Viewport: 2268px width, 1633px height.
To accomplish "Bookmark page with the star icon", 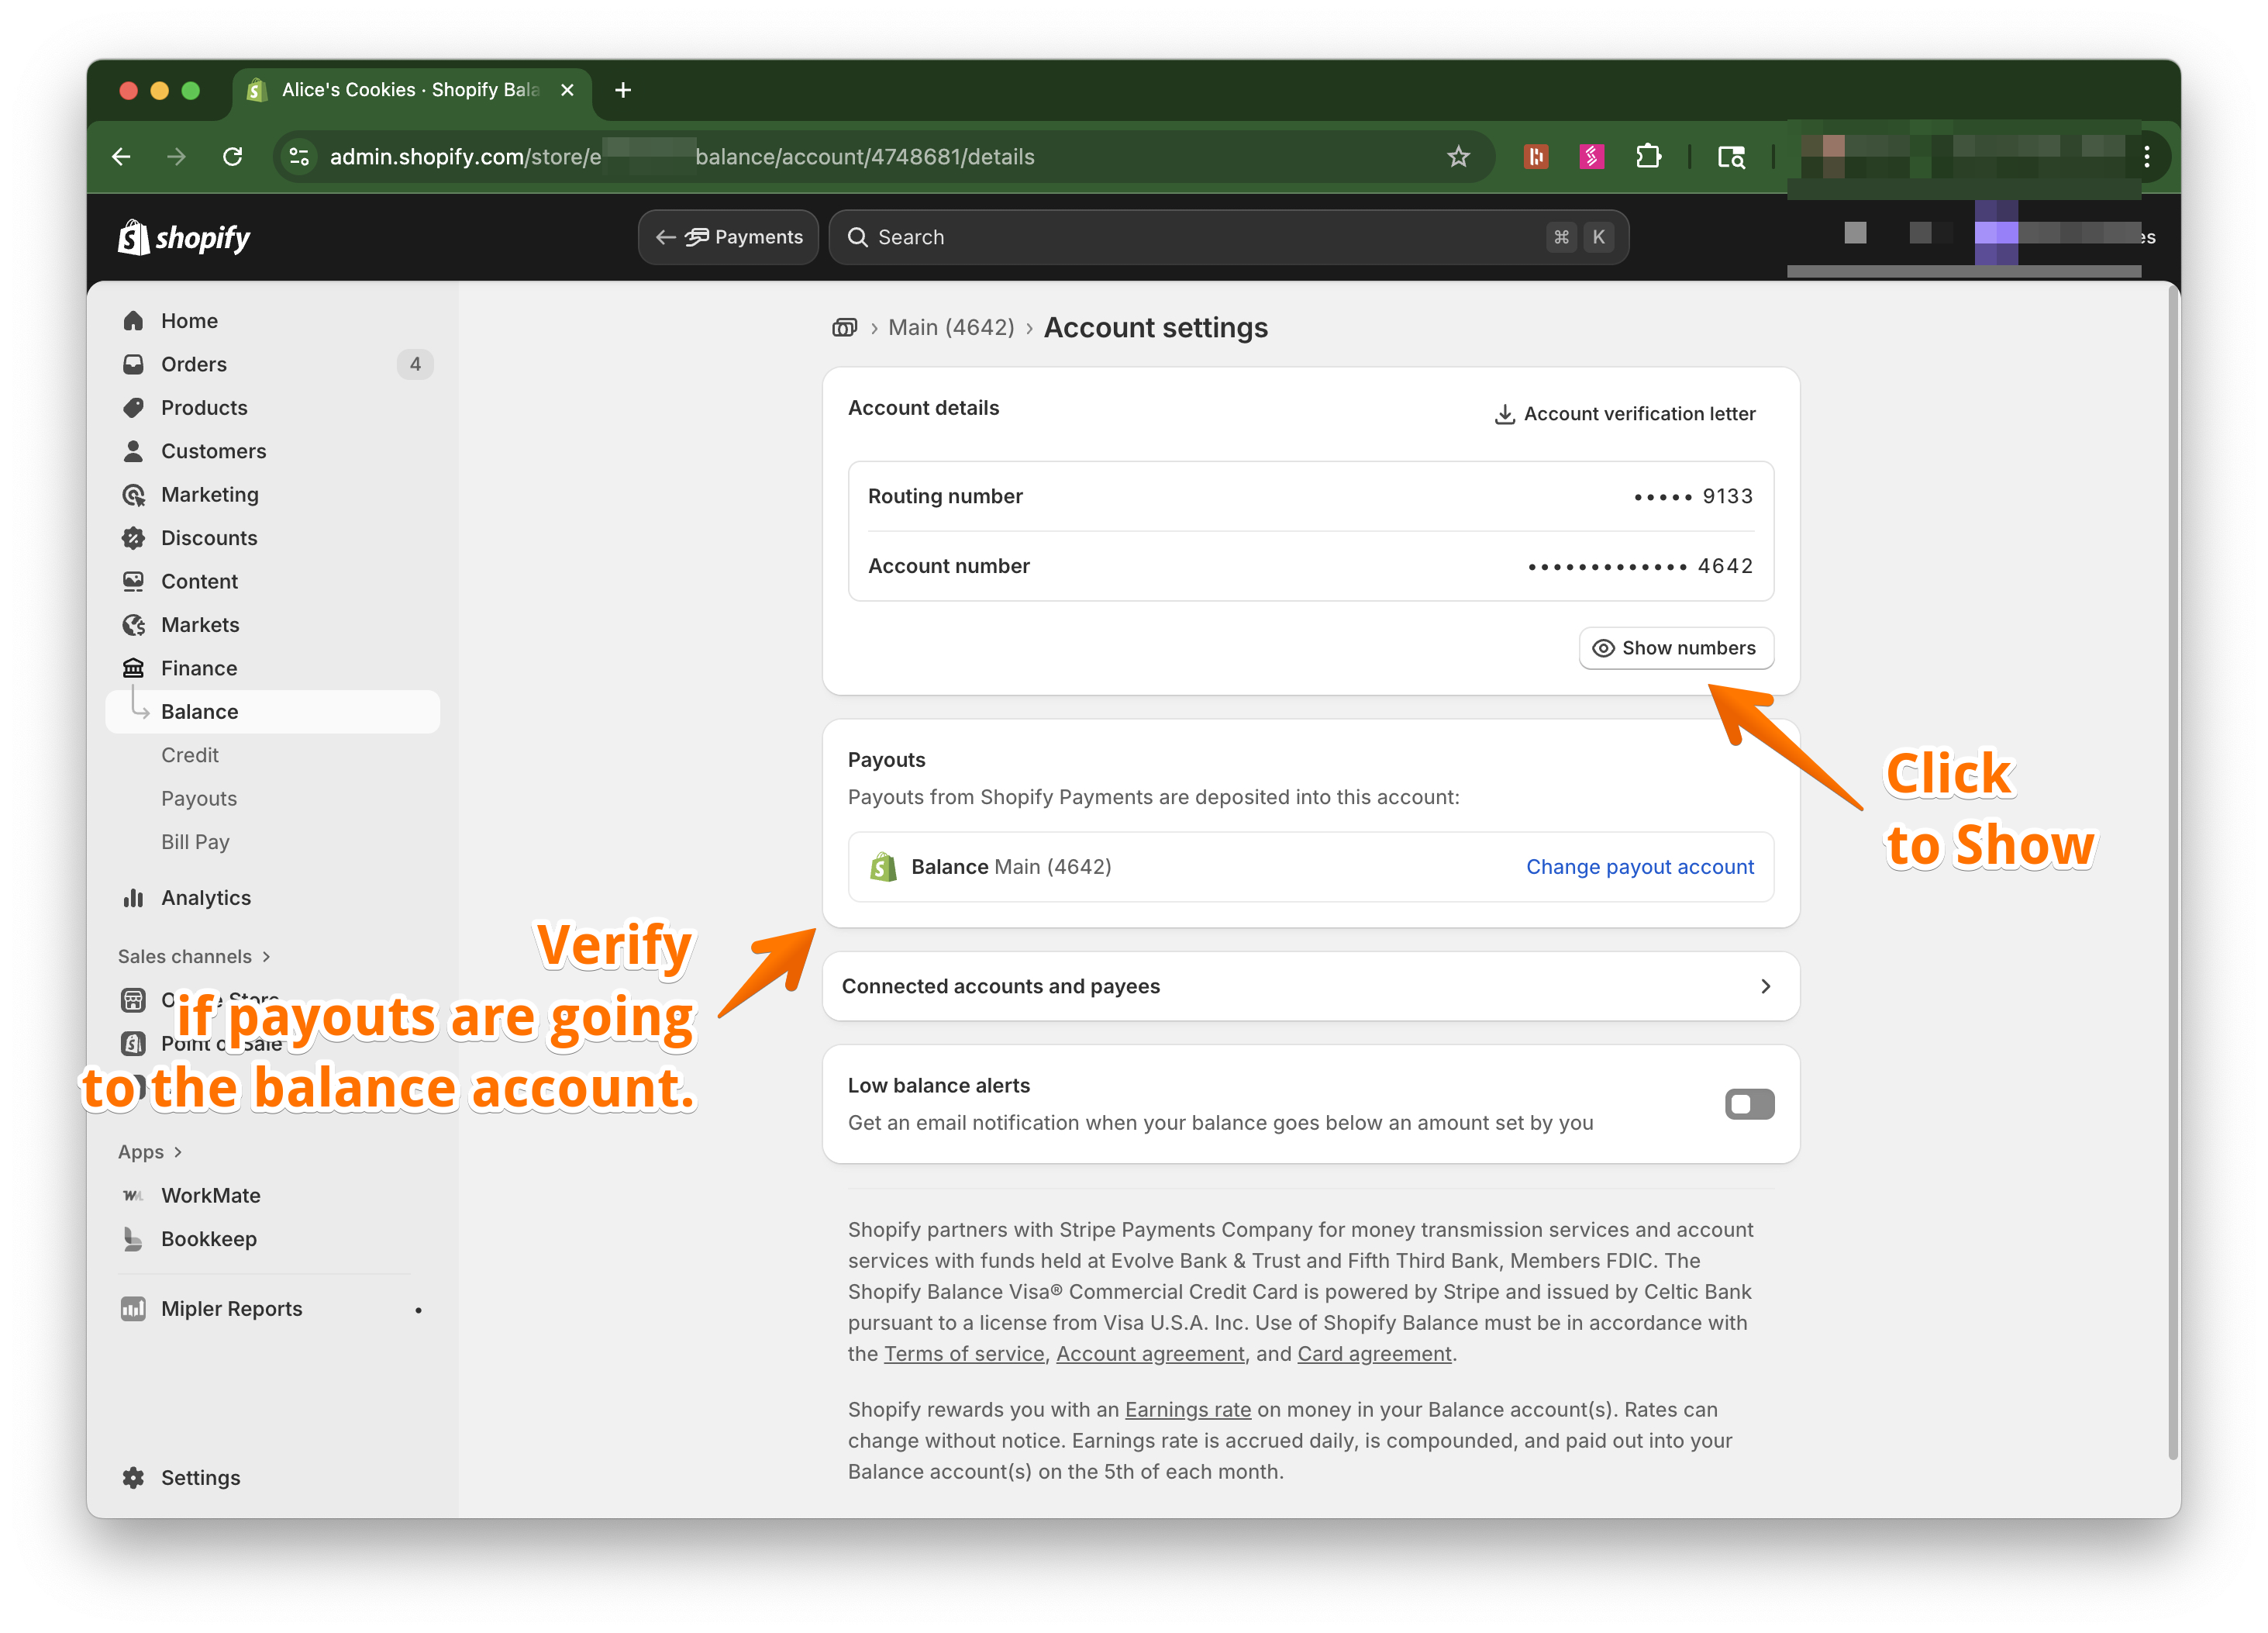I will tap(1458, 156).
